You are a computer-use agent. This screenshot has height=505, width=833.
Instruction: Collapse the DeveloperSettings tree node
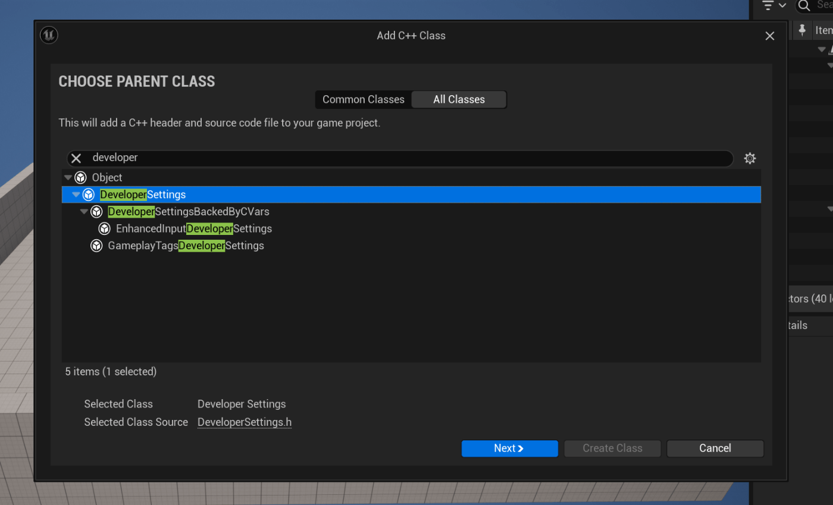(76, 195)
